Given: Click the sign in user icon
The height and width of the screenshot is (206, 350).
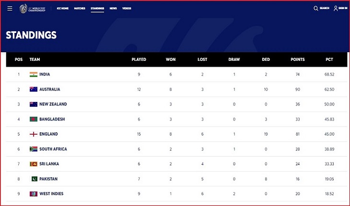Looking at the screenshot, I should [336, 9].
